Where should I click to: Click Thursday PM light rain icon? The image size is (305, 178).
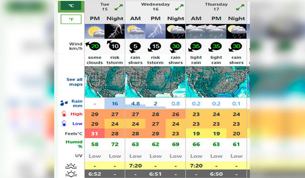[216, 31]
